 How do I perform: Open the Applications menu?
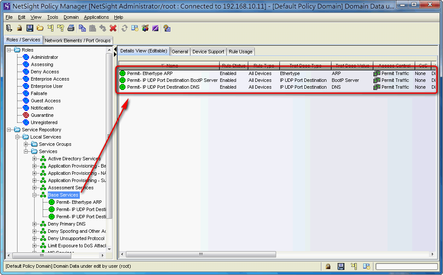96,17
